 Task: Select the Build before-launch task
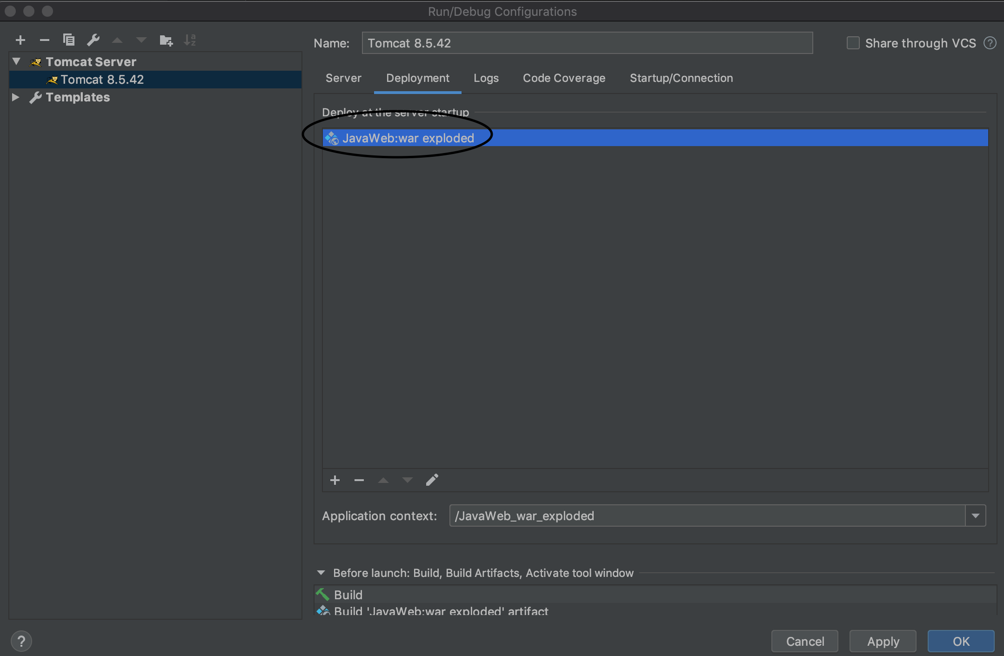click(655, 595)
